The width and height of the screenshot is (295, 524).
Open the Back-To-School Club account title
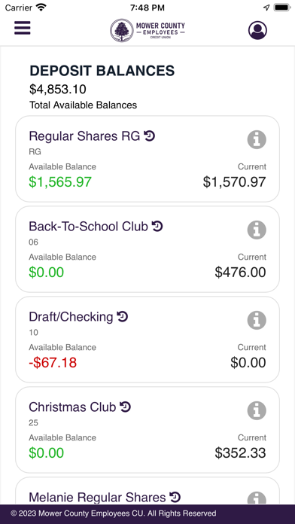(x=88, y=227)
